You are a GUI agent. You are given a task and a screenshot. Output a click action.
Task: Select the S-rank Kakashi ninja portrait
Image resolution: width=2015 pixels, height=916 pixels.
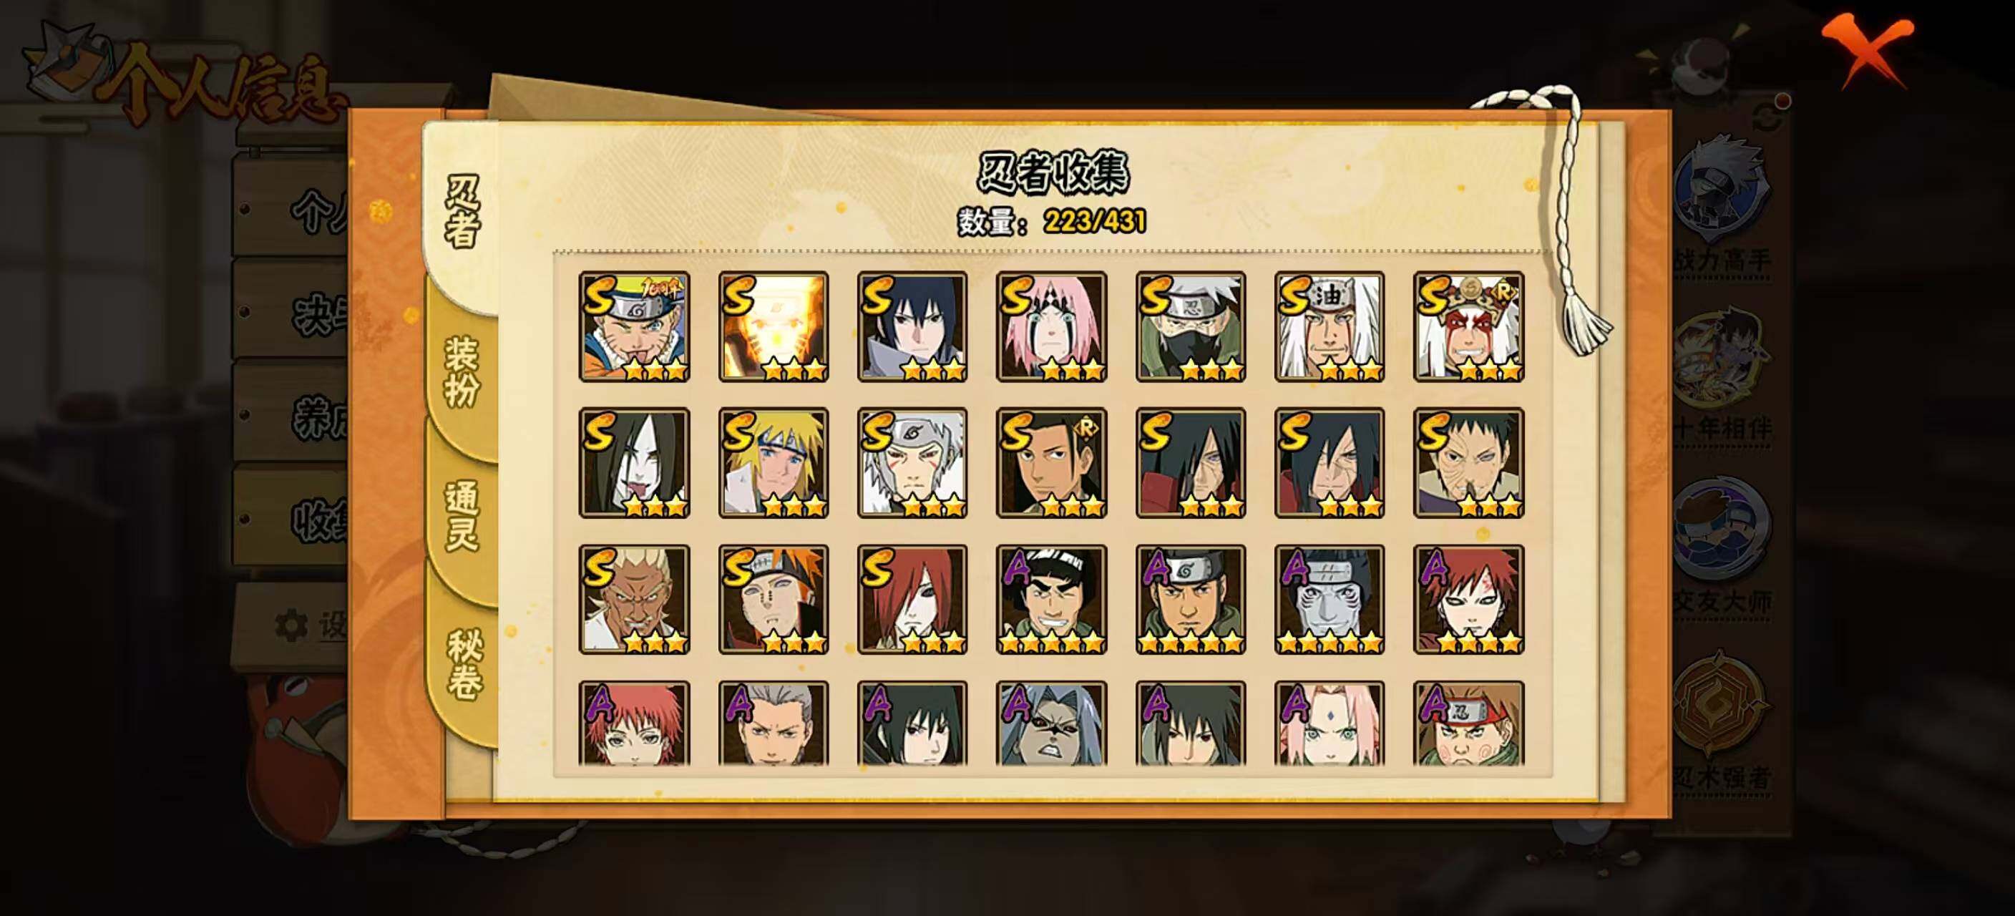(x=1190, y=326)
